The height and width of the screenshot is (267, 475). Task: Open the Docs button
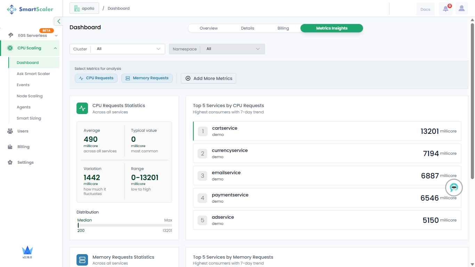pos(425,9)
